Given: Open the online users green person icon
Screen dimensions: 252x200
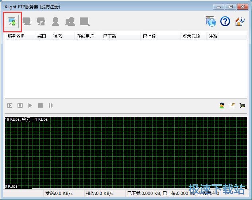Looking at the screenshot, I should coord(222,105).
